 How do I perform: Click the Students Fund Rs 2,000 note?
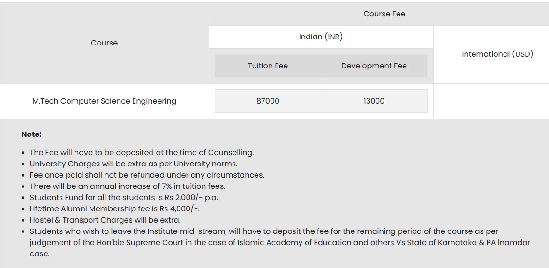click(x=124, y=198)
